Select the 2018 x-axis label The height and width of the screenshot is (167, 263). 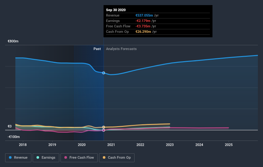[23, 145]
